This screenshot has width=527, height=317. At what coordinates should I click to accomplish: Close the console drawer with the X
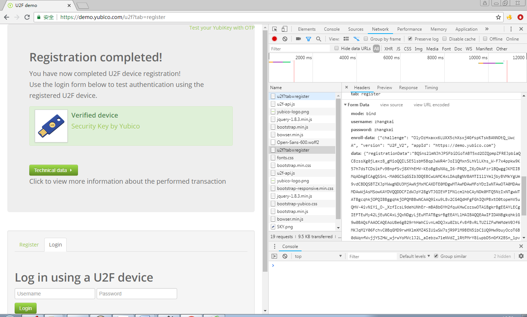(521, 247)
